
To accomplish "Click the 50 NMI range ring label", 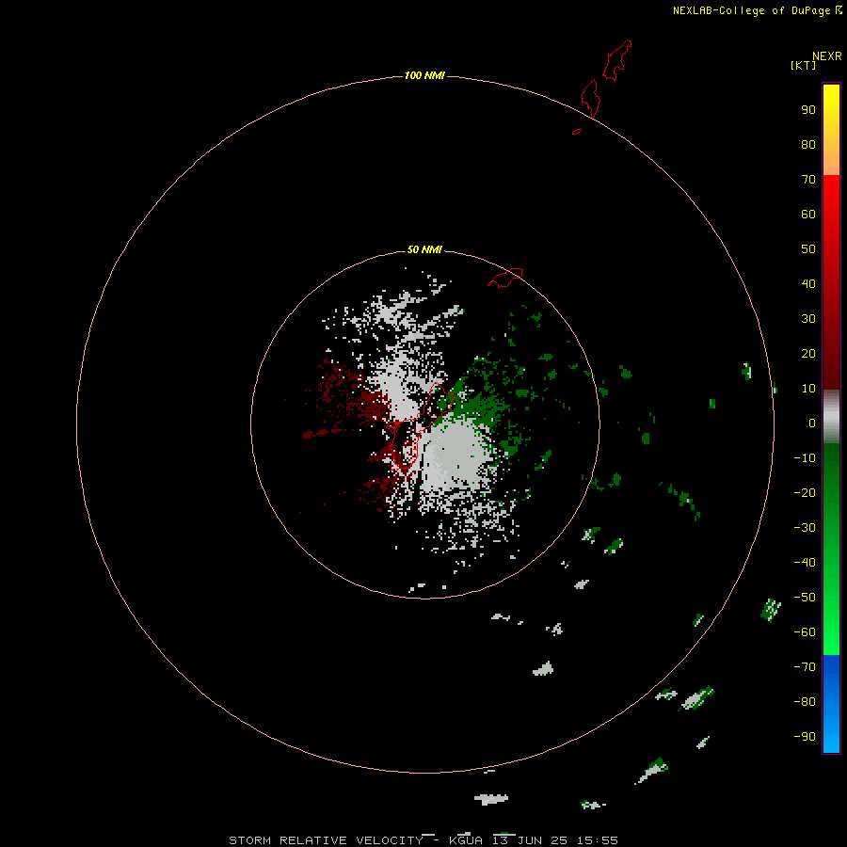I will click(424, 249).
